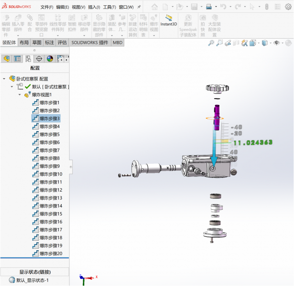Click the Instant3D toolbar icon
The width and height of the screenshot is (294, 286).
tap(168, 19)
